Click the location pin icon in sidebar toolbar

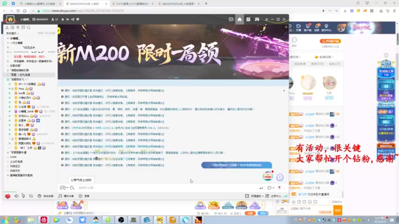[x=18, y=27]
